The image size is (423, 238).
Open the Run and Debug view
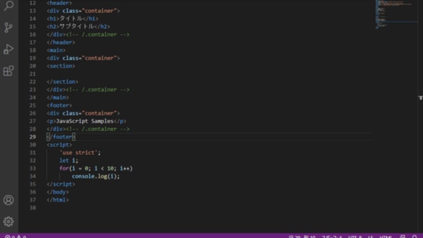pyautogui.click(x=9, y=49)
